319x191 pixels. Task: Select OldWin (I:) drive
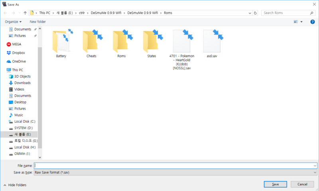click(19, 154)
